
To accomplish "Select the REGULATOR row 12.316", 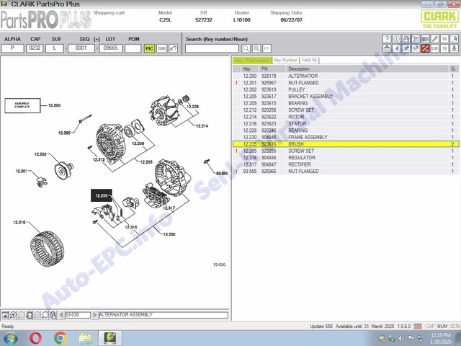I will (x=346, y=158).
